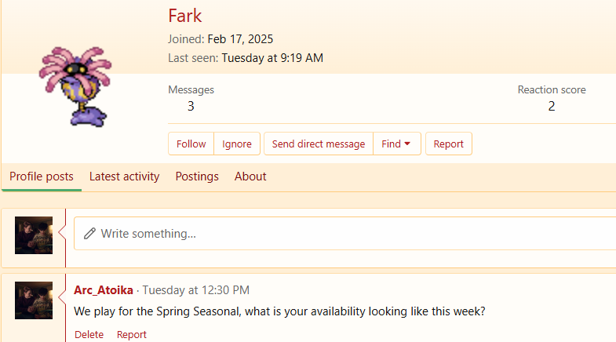Click into the Write something field

tap(345, 234)
